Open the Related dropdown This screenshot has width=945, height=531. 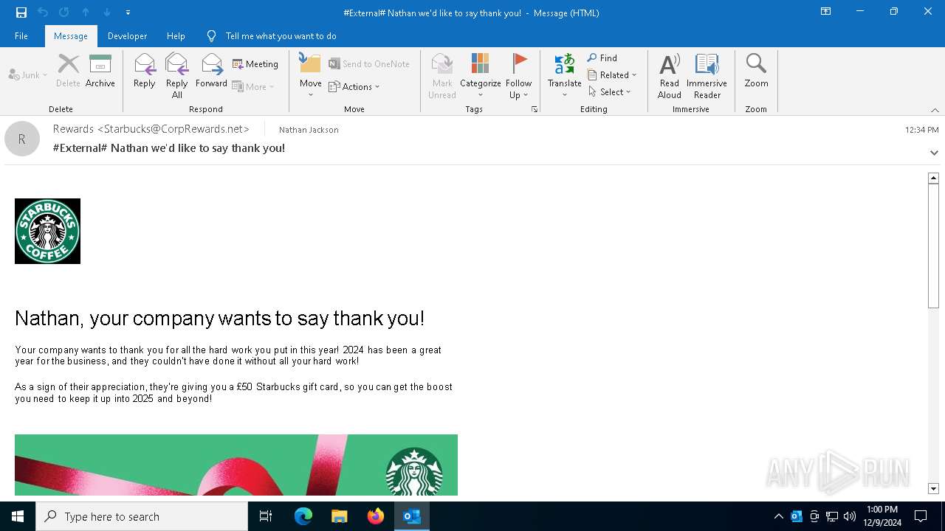[612, 75]
